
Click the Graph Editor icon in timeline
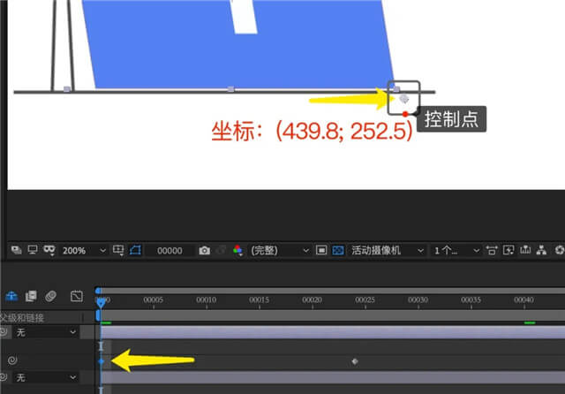76,295
